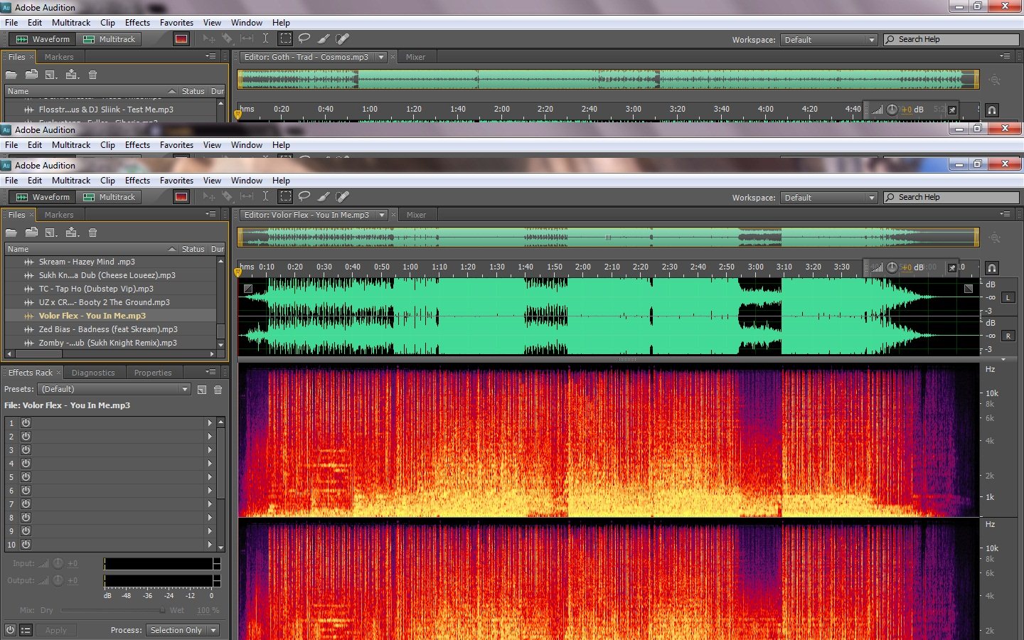The image size is (1024, 640).
Task: Click the Status column header in front window's Files list
Action: click(193, 249)
